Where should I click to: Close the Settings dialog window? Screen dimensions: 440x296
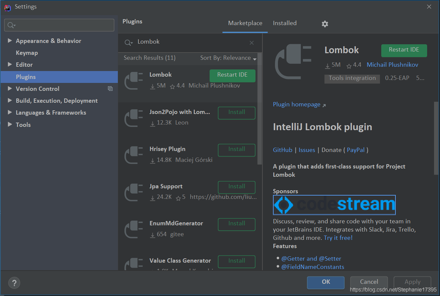tap(429, 7)
